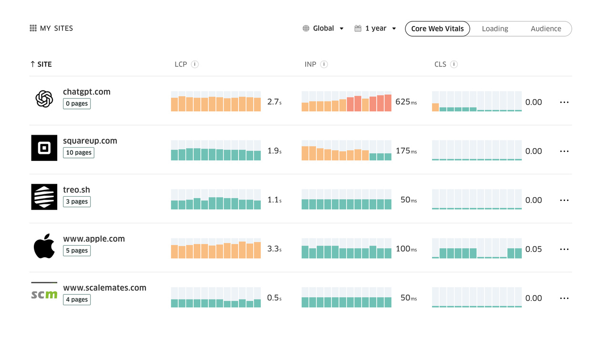
Task: Open the Global region dropdown
Action: pos(323,29)
